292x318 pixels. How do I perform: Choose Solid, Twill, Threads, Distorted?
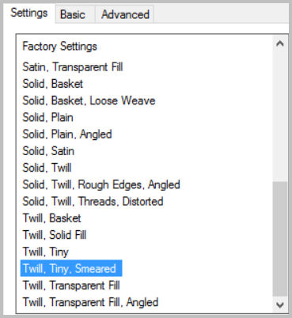tap(93, 201)
